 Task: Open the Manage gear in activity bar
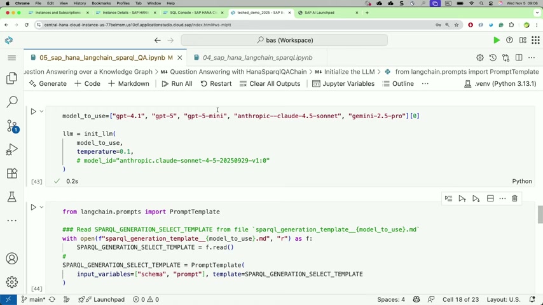12,282
